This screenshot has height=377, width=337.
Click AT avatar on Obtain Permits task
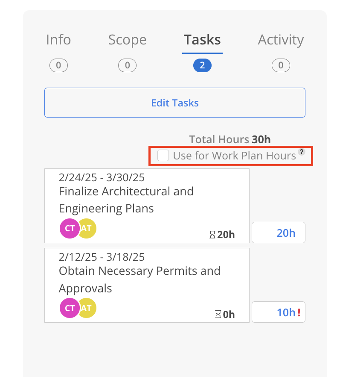pyautogui.click(x=88, y=308)
